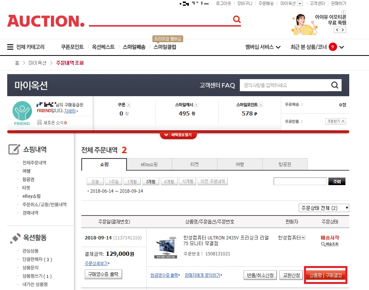Screen dimensions: 369x290
Task: Open the 스마일배송 menu
Action: (134, 47)
